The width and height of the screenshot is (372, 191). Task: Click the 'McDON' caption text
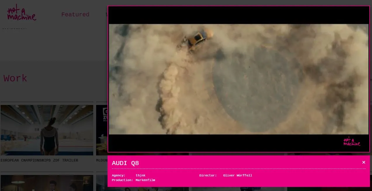(102, 160)
